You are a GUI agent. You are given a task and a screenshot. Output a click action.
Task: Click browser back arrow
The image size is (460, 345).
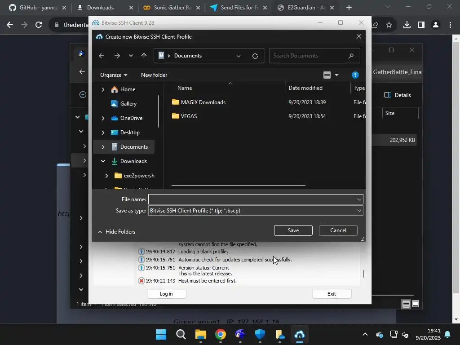(10, 25)
